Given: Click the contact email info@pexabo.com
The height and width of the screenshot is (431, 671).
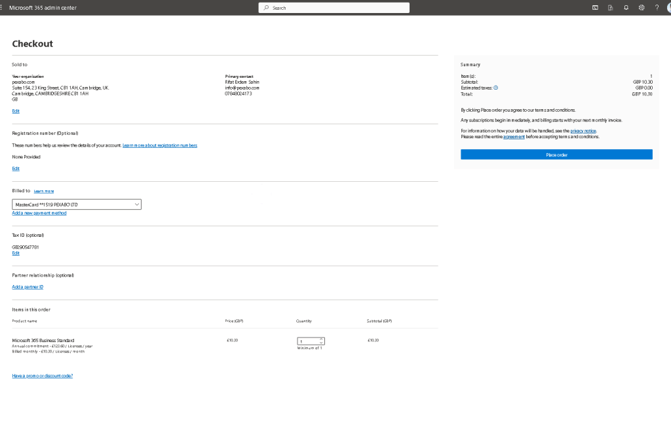Looking at the screenshot, I should tap(242, 88).
